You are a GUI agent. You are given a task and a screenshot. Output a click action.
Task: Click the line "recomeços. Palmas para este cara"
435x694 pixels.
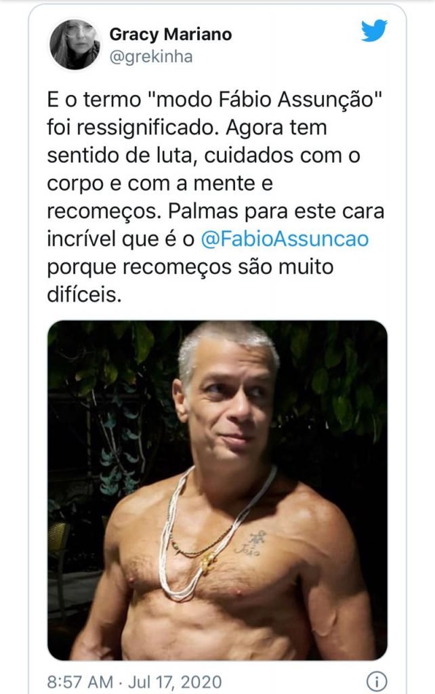[215, 211]
